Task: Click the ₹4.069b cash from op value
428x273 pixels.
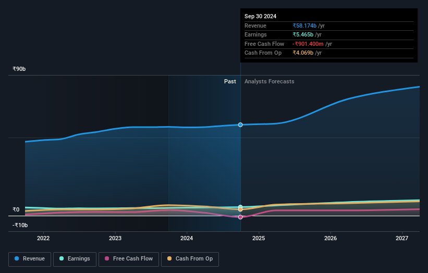Action: (x=303, y=53)
